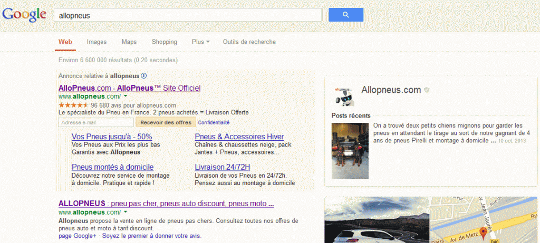This screenshot has width=540, height=243.
Task: Click the red map pin marker
Action: pos(483,234)
